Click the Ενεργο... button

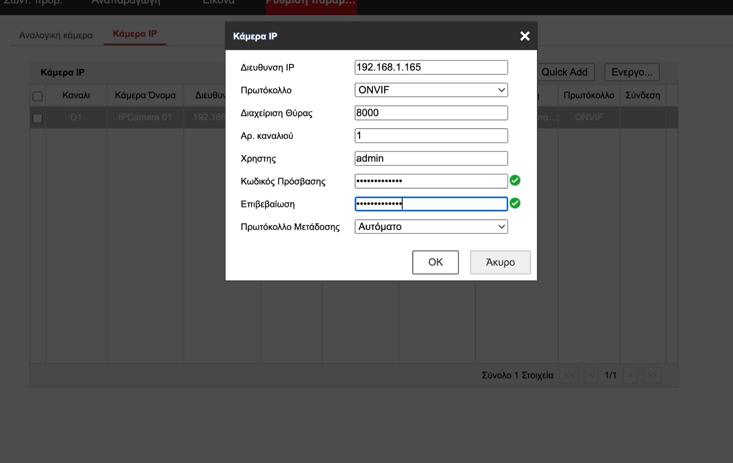(x=632, y=72)
